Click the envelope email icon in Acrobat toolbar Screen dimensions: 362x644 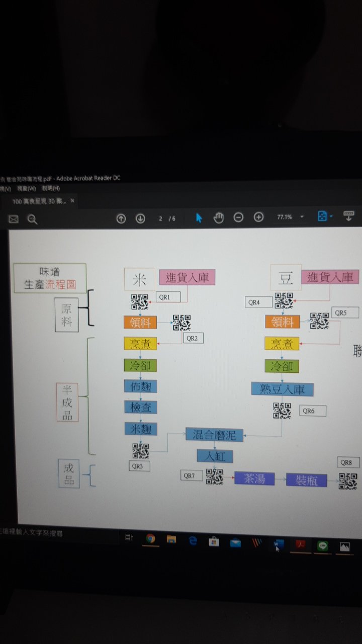coord(14,219)
